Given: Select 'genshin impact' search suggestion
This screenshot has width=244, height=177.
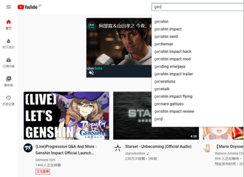Looking at the screenshot, I should click(168, 29).
